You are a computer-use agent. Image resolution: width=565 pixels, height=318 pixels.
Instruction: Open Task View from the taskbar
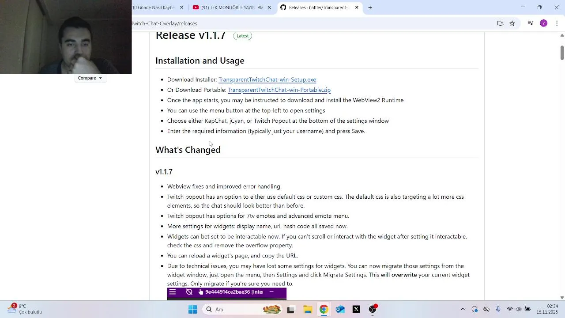click(290, 310)
